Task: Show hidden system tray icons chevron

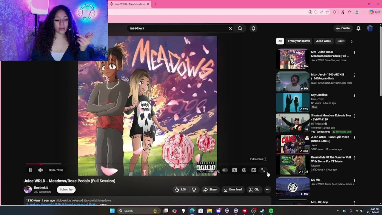Action: pyautogui.click(x=338, y=211)
